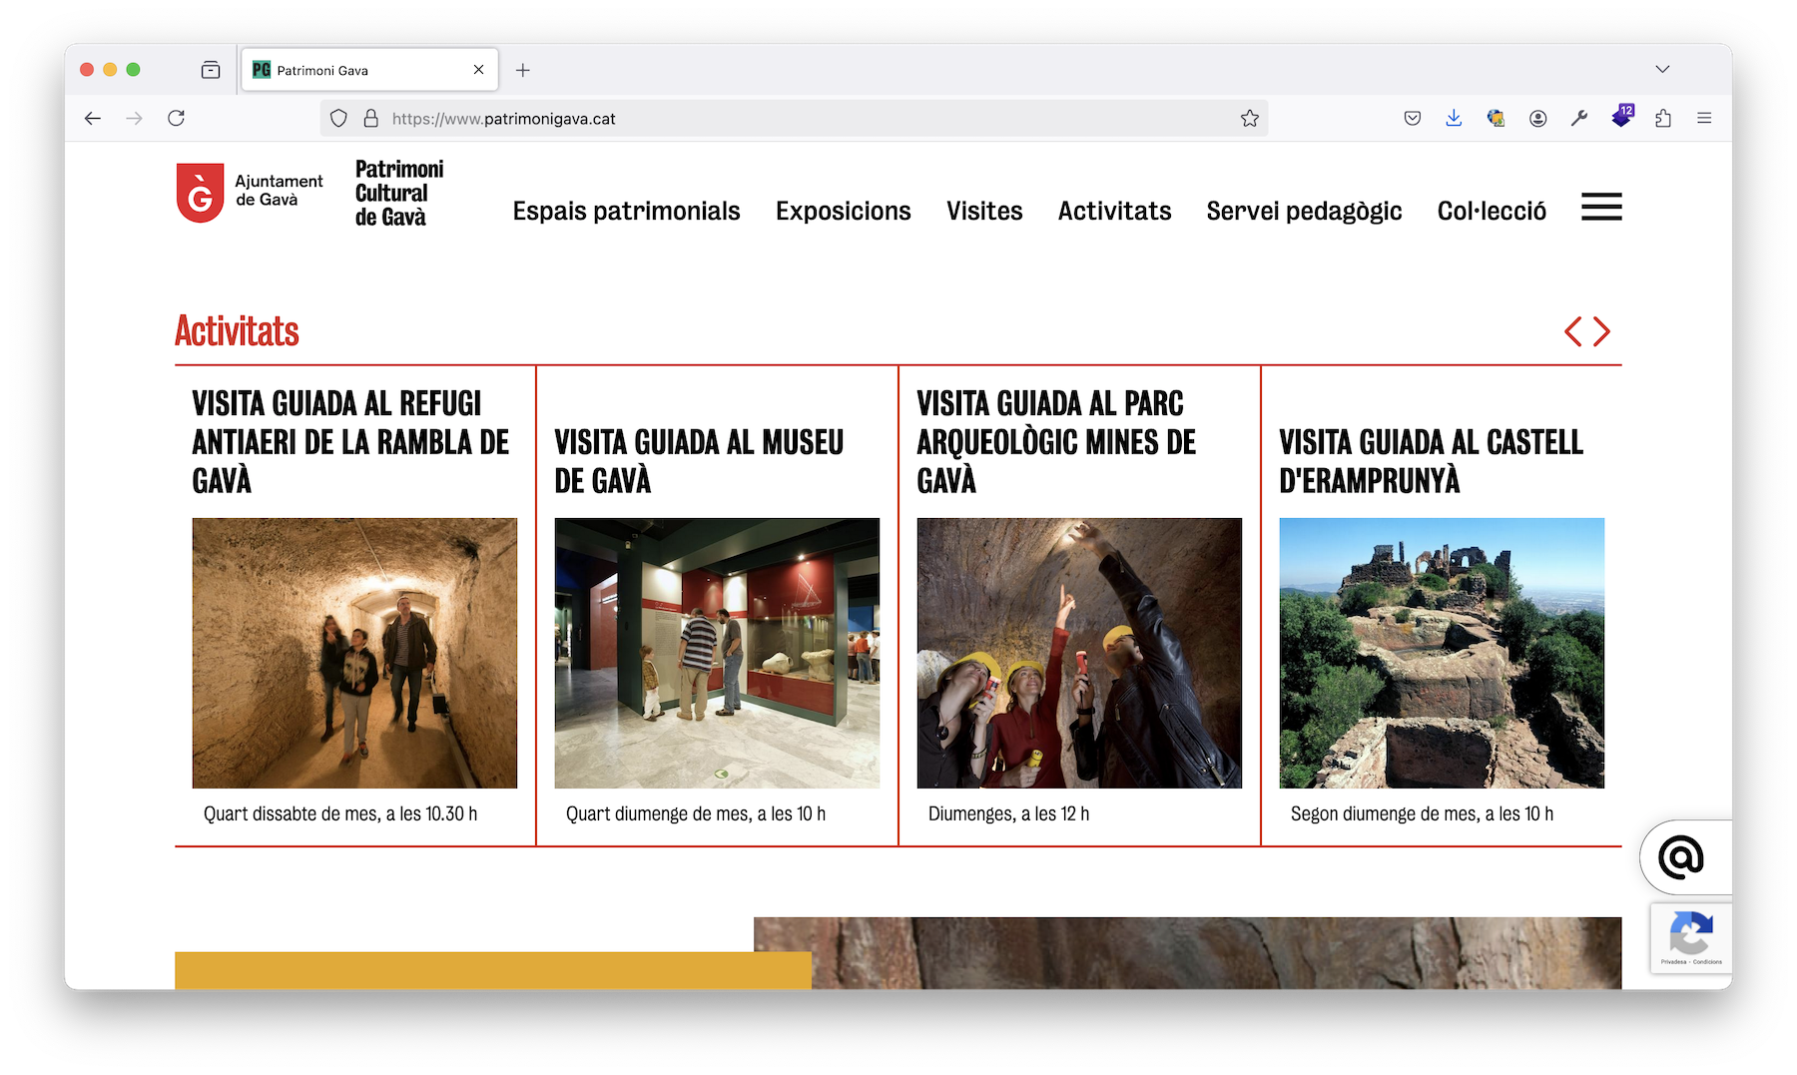Click the Save to Pocket icon
This screenshot has height=1075, width=1797.
click(x=1412, y=119)
